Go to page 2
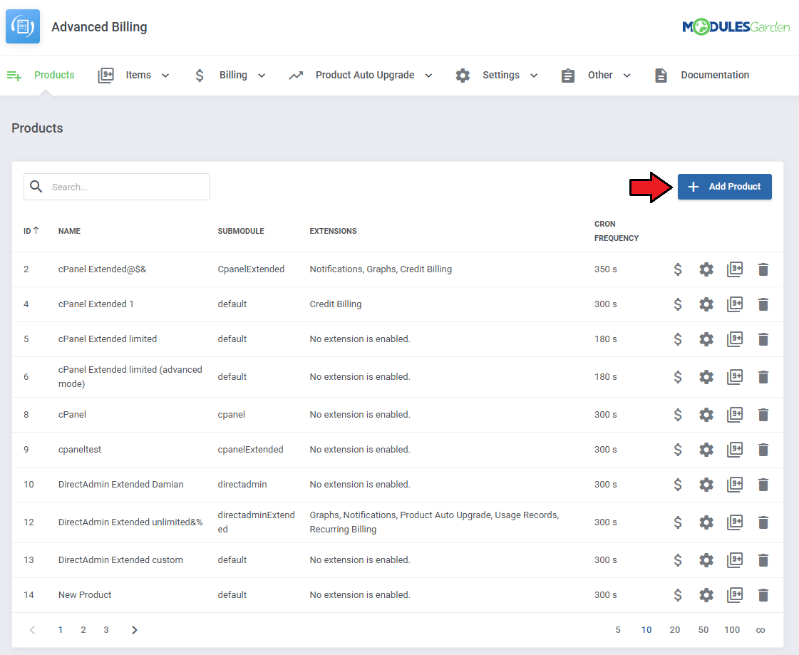799x655 pixels. 83,630
